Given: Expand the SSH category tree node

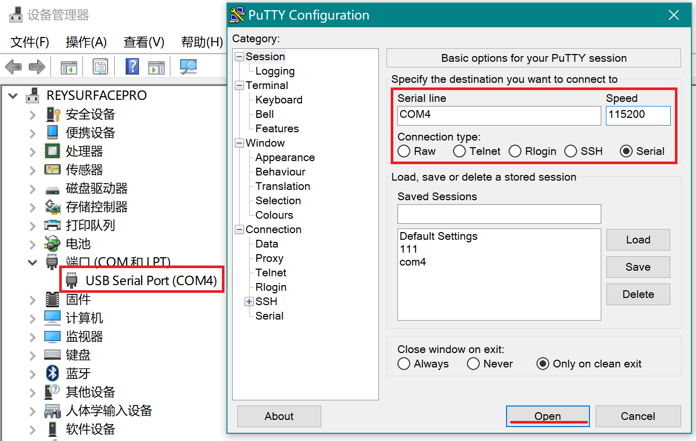Looking at the screenshot, I should click(249, 302).
